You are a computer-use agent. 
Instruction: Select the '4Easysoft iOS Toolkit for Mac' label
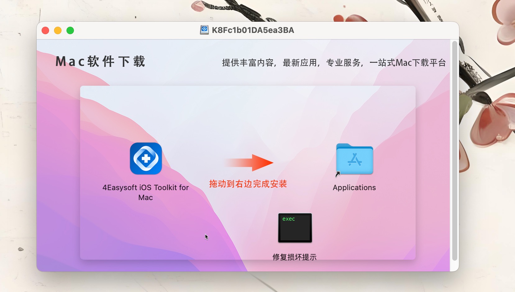(x=146, y=192)
